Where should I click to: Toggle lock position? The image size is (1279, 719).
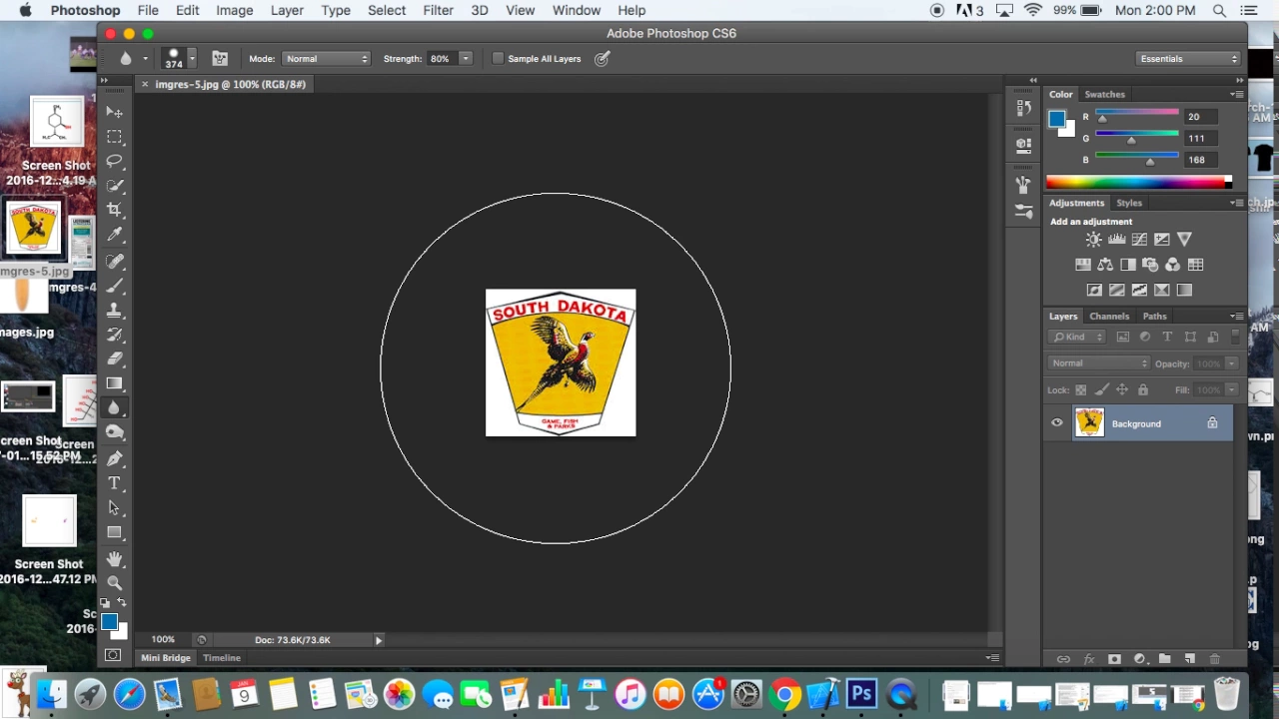pos(1122,389)
